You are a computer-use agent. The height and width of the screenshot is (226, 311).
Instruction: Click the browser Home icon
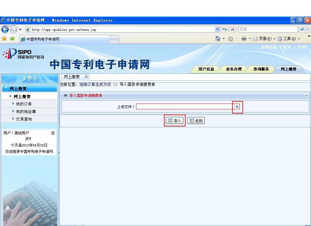(218, 39)
